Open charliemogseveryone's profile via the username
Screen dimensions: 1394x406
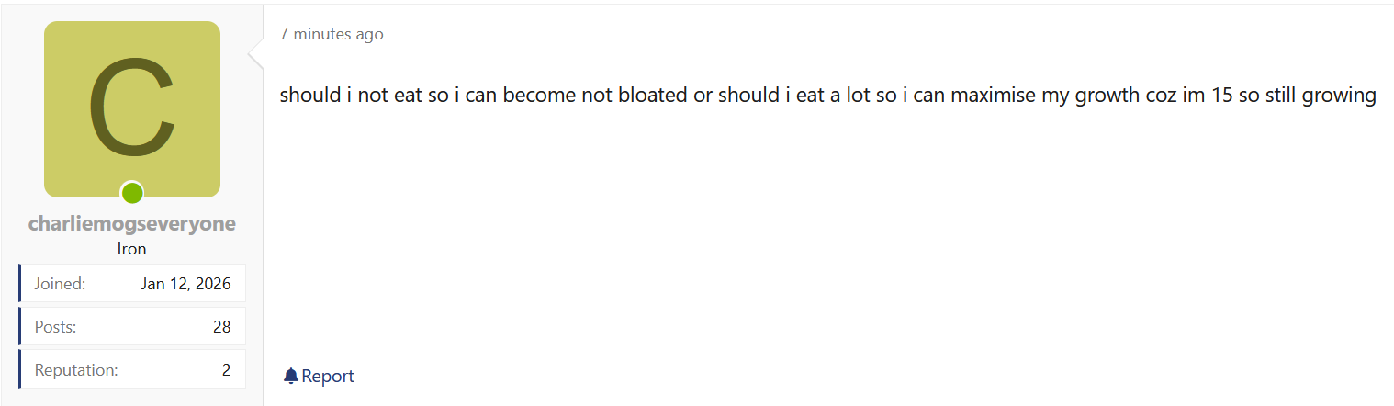[132, 224]
